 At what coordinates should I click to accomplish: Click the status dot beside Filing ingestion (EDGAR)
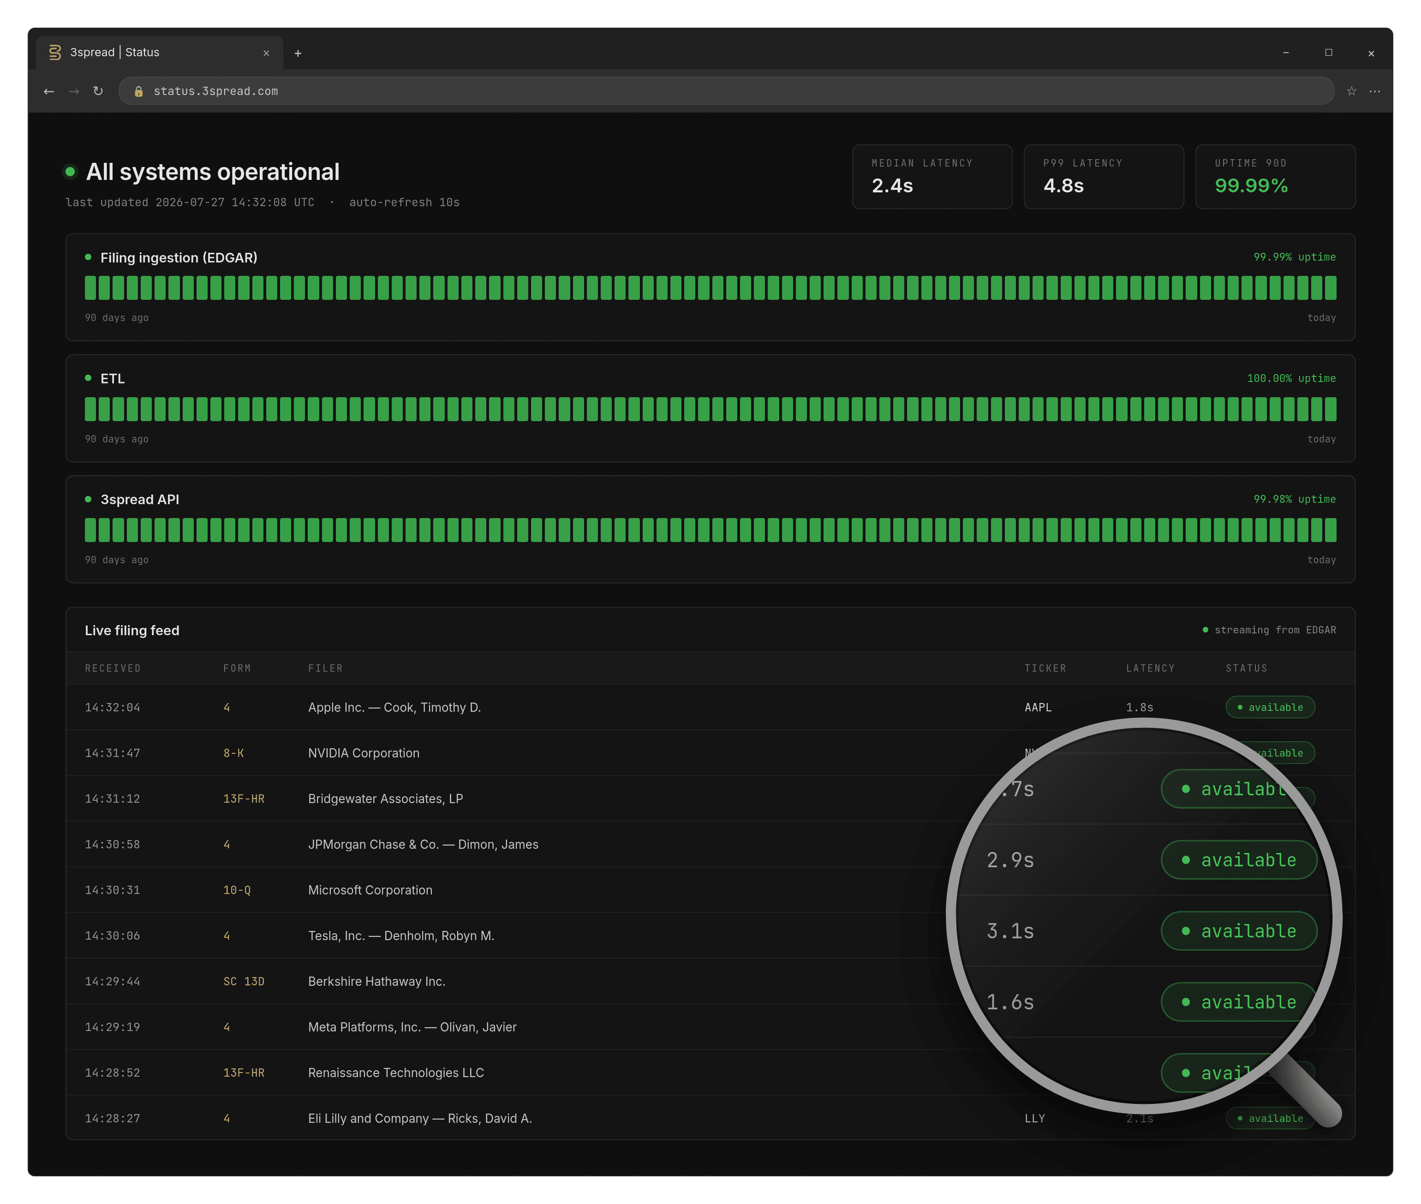(88, 257)
